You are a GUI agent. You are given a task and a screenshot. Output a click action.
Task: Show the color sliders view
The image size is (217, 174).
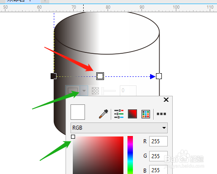119,114
